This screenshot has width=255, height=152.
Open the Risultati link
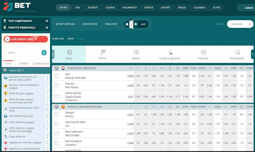tap(111, 24)
